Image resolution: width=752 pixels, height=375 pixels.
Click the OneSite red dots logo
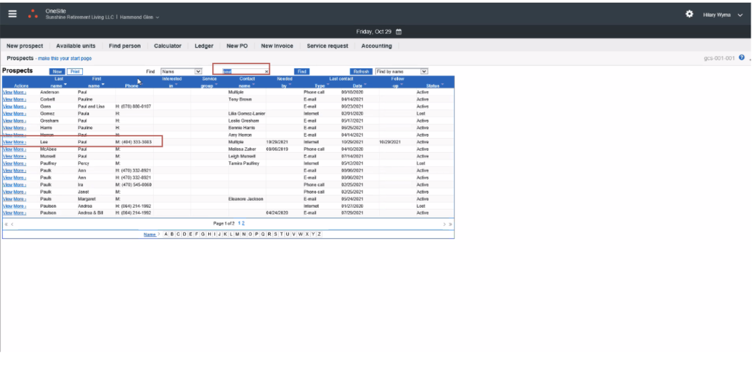pyautogui.click(x=33, y=13)
